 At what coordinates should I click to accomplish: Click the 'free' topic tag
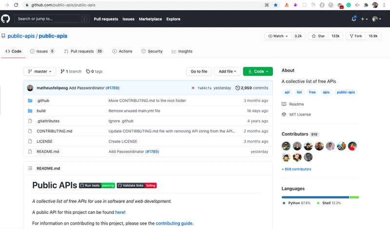312,92
